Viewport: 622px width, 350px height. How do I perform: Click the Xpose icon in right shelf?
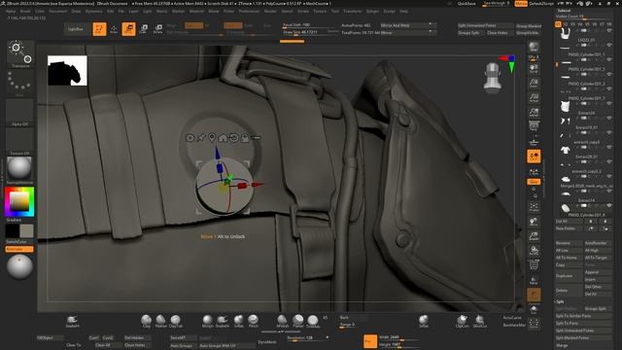[x=534, y=325]
